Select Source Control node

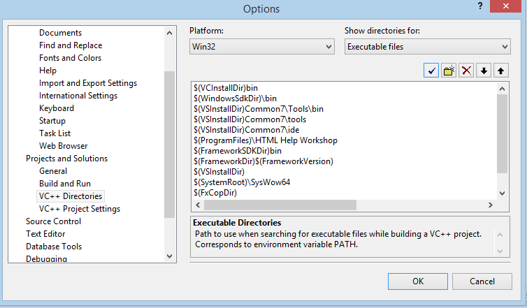coord(53,221)
